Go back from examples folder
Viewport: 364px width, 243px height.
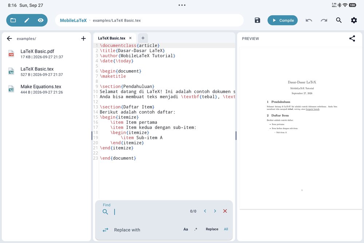click(x=9, y=39)
